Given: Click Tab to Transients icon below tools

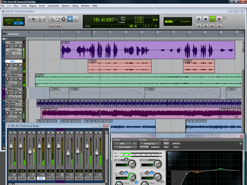Looking at the screenshot, I should 58,26.
